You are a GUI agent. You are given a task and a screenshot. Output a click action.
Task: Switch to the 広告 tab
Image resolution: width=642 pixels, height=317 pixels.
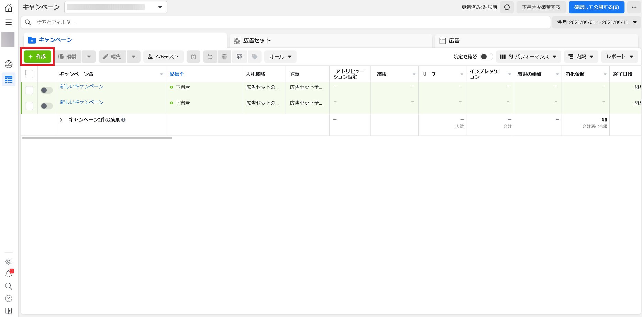coord(536,40)
